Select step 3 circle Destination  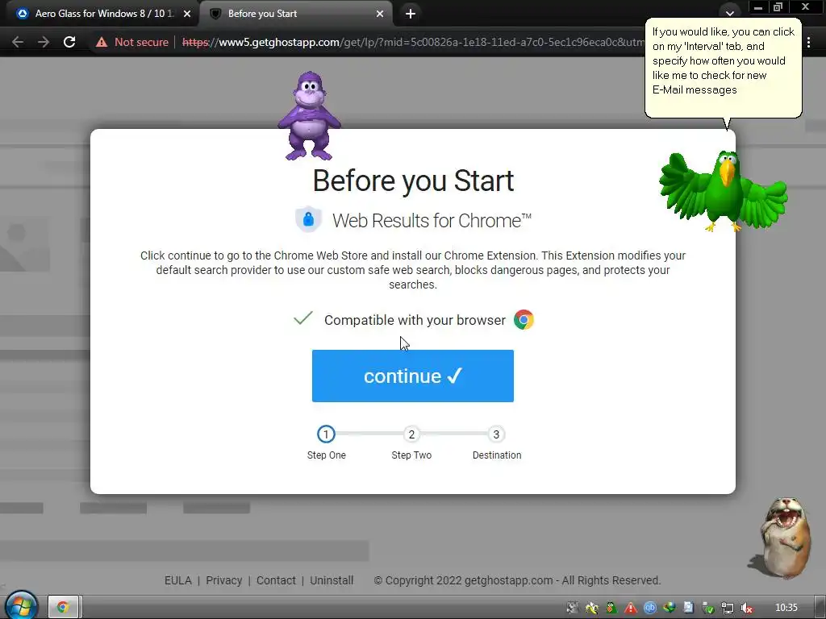coord(496,434)
